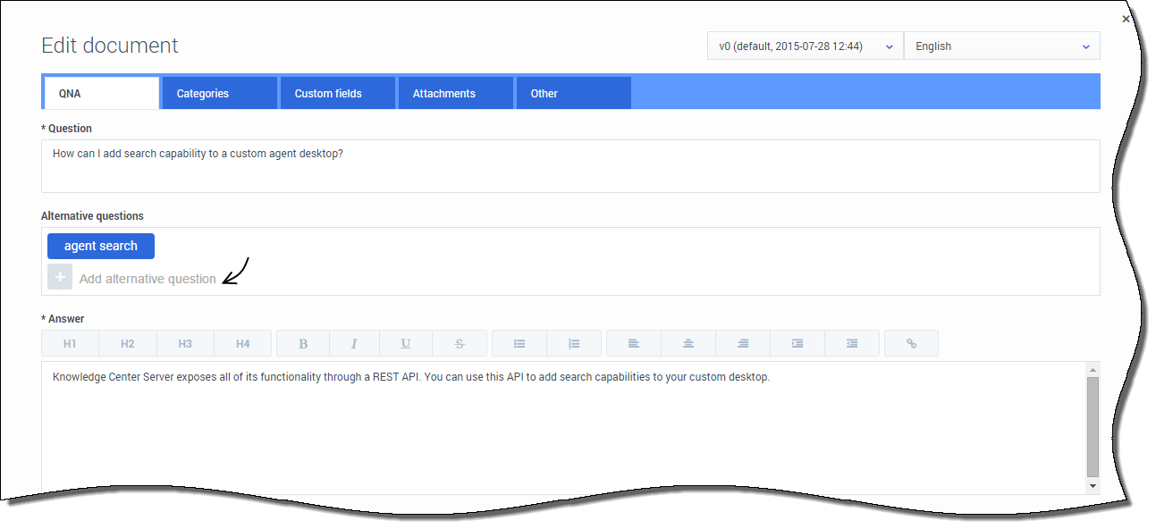Click the answer editor scrollbar down arrow
Viewport: 1156px width, 529px height.
tap(1093, 485)
